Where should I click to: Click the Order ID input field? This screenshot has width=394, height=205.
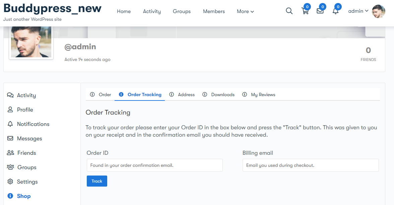tap(155, 165)
